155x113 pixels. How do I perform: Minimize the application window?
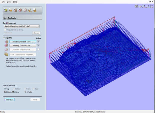(148, 2)
